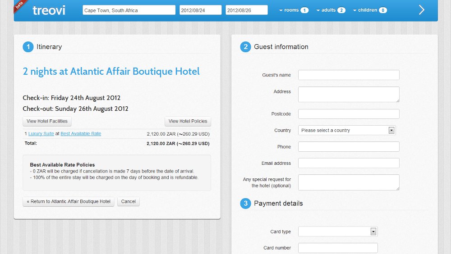Image resolution: width=451 pixels, height=254 pixels.
Task: Click the Card number field
Action: (x=338, y=248)
